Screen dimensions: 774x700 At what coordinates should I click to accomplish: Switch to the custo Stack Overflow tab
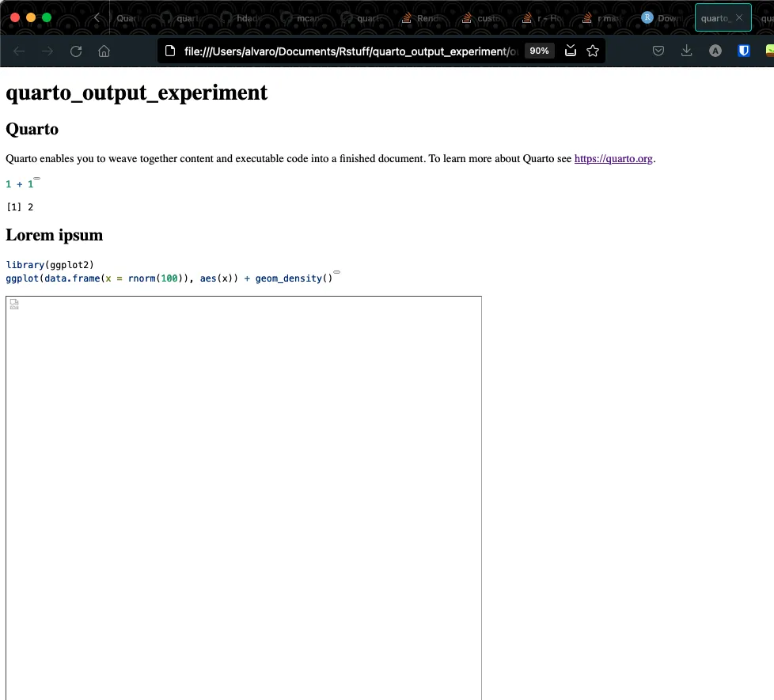(483, 18)
